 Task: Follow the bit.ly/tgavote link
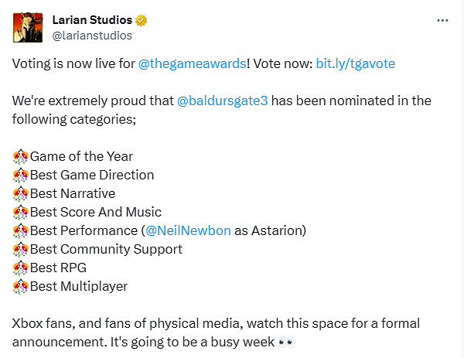pos(356,64)
